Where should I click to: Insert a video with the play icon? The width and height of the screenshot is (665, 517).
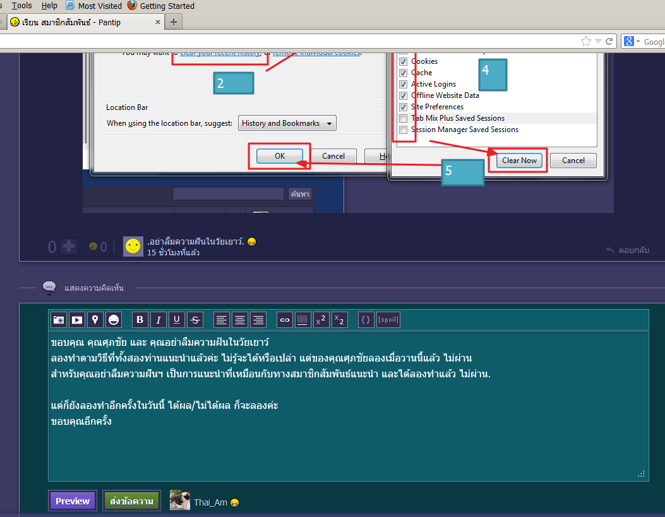(x=77, y=320)
